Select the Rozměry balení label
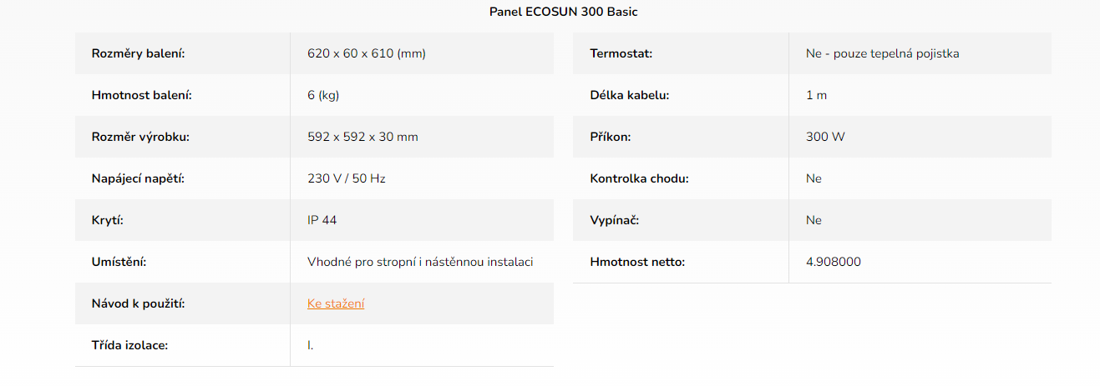This screenshot has width=1100, height=386. tap(138, 53)
